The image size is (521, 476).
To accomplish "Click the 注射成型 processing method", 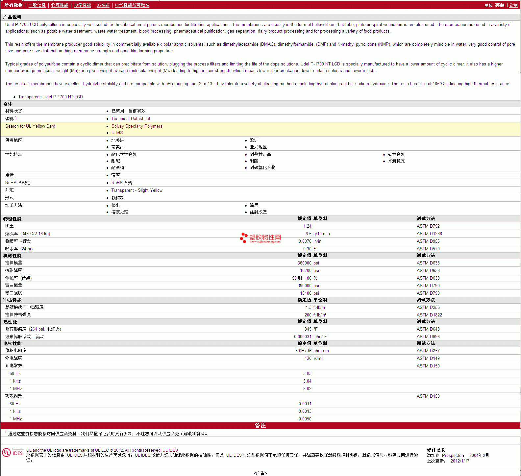I will [258, 212].
